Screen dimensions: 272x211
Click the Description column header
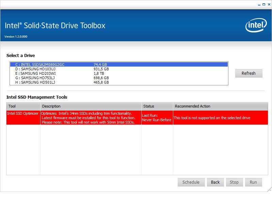coord(91,106)
